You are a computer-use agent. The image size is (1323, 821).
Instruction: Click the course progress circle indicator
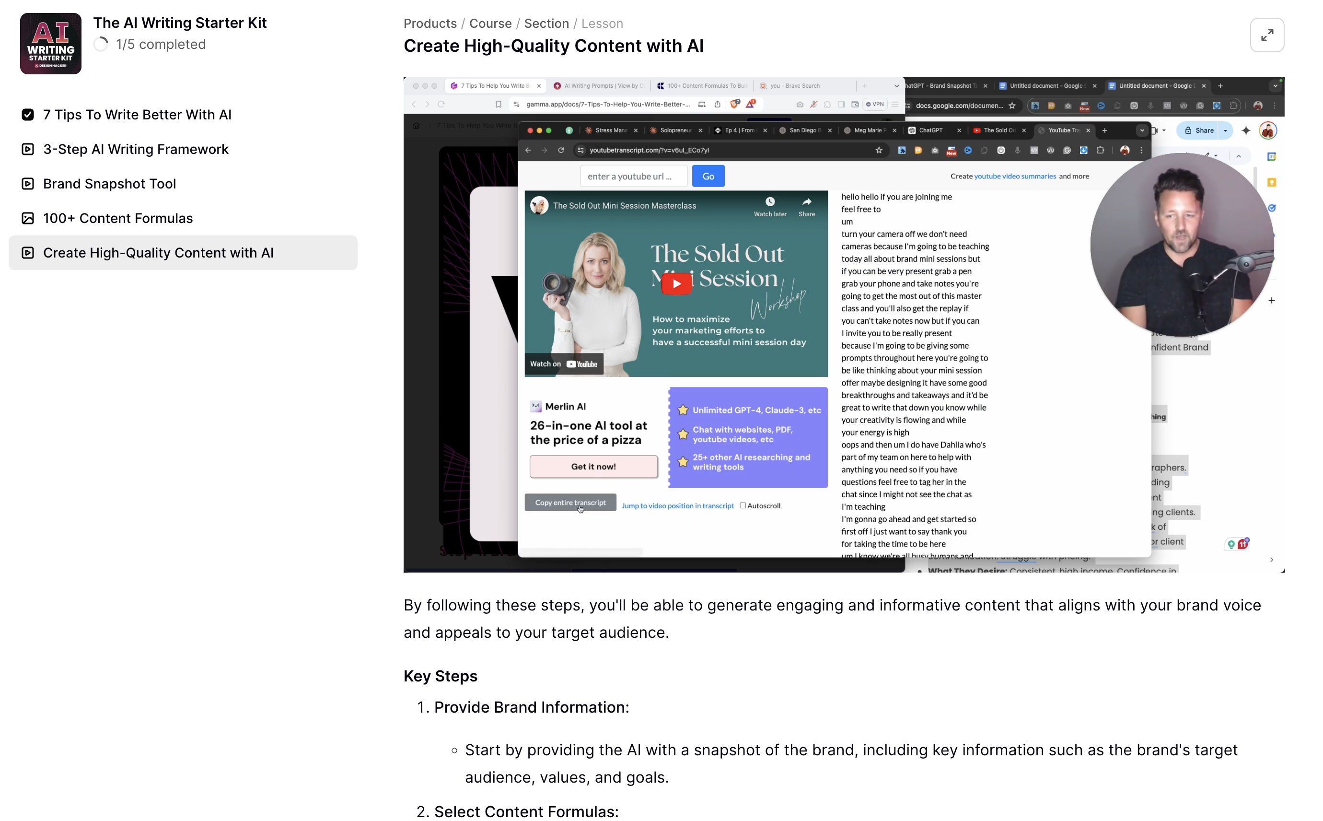coord(101,44)
